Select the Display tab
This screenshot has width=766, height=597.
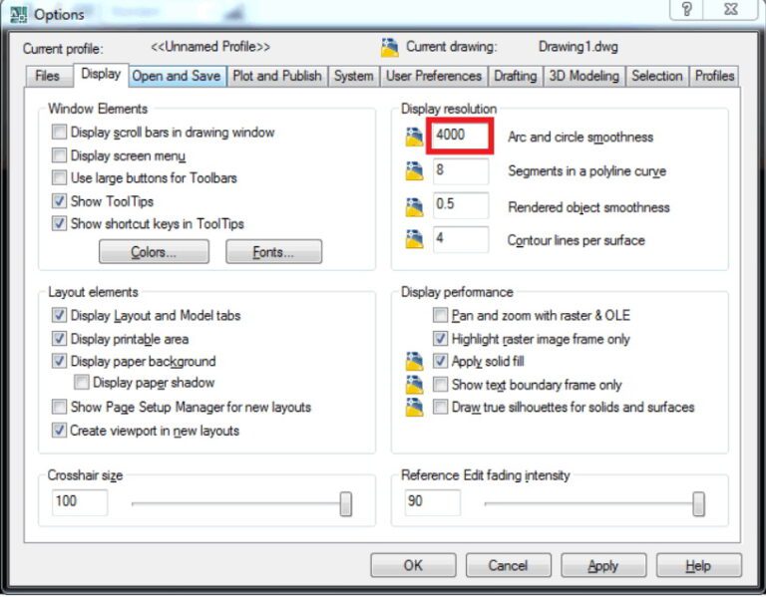click(101, 74)
